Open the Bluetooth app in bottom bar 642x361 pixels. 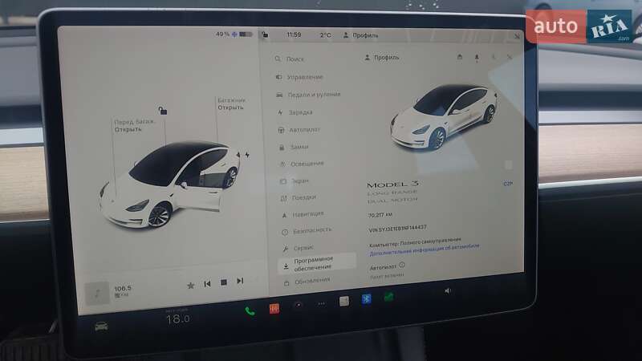click(366, 300)
